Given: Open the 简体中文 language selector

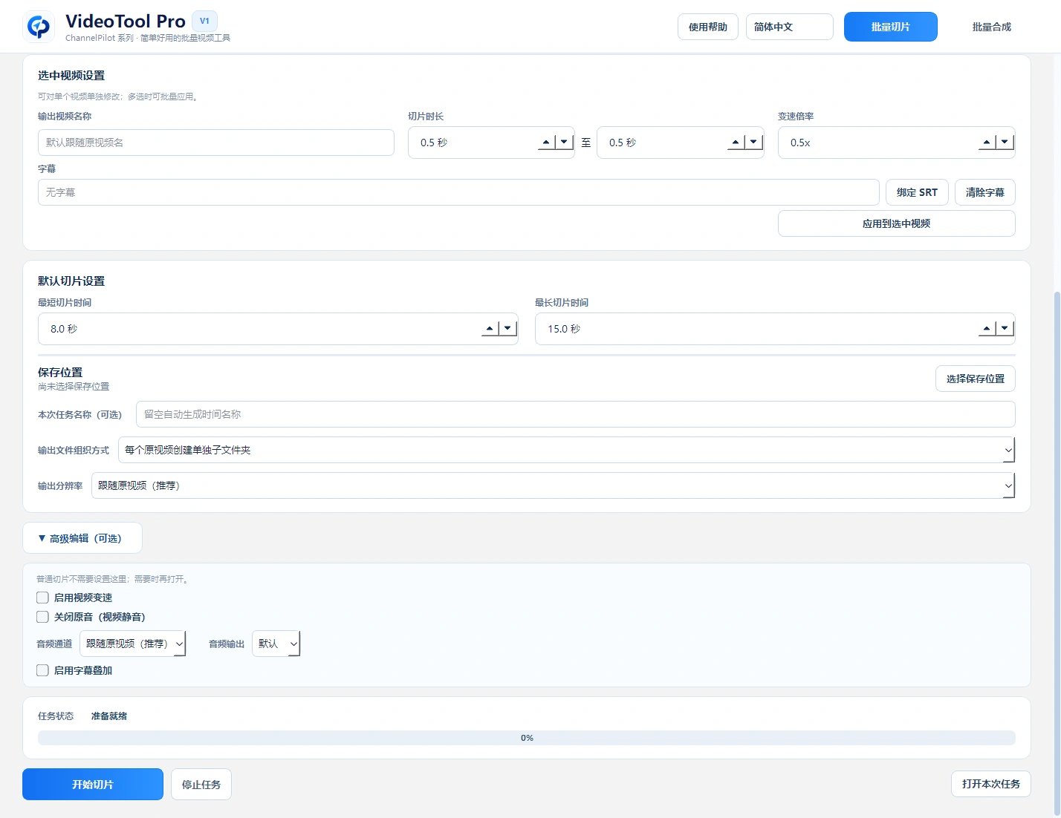Looking at the screenshot, I should pyautogui.click(x=789, y=27).
